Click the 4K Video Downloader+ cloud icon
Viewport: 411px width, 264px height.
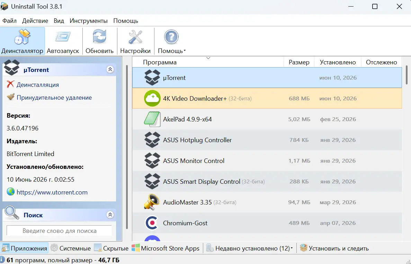pos(152,98)
